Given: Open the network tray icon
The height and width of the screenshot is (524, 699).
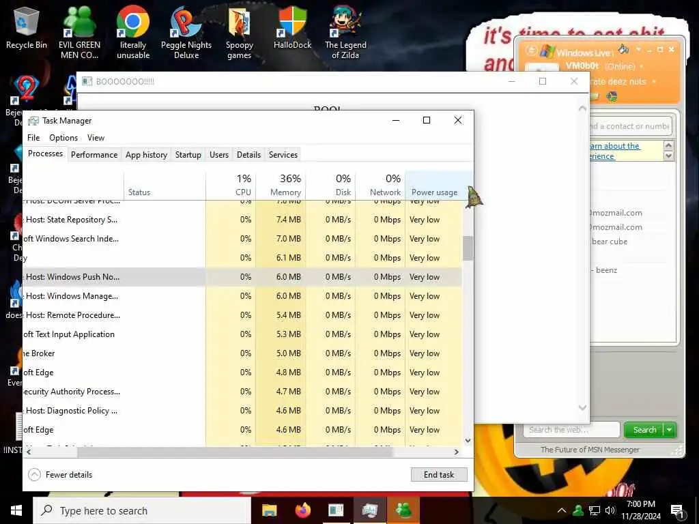Looking at the screenshot, I should point(595,510).
